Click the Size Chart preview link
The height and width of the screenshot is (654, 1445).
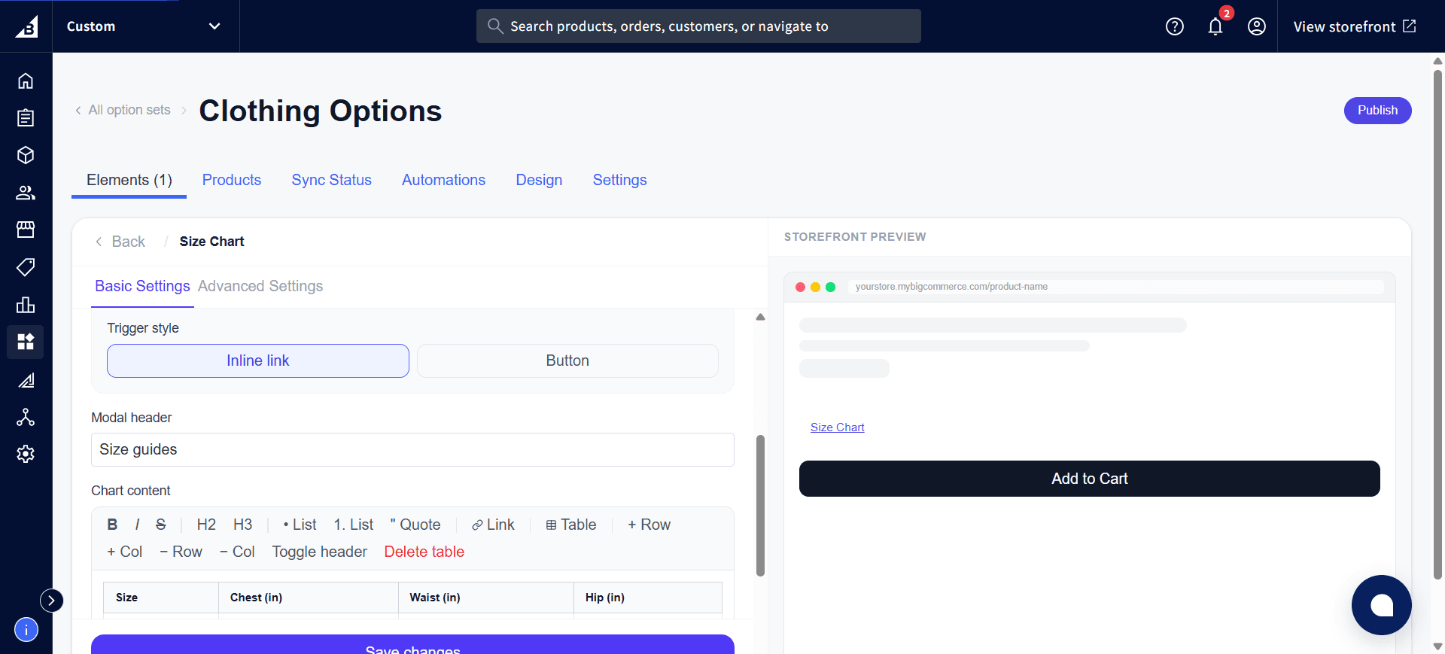tap(837, 427)
